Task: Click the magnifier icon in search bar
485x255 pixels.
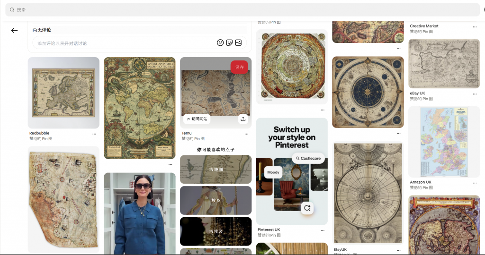Action: pyautogui.click(x=12, y=9)
